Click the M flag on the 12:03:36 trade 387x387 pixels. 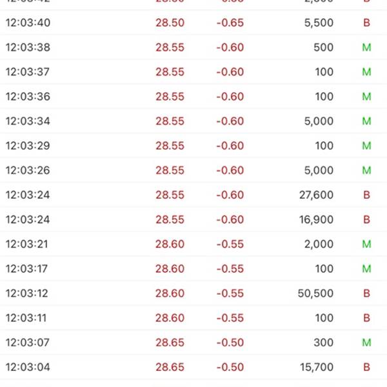366,97
